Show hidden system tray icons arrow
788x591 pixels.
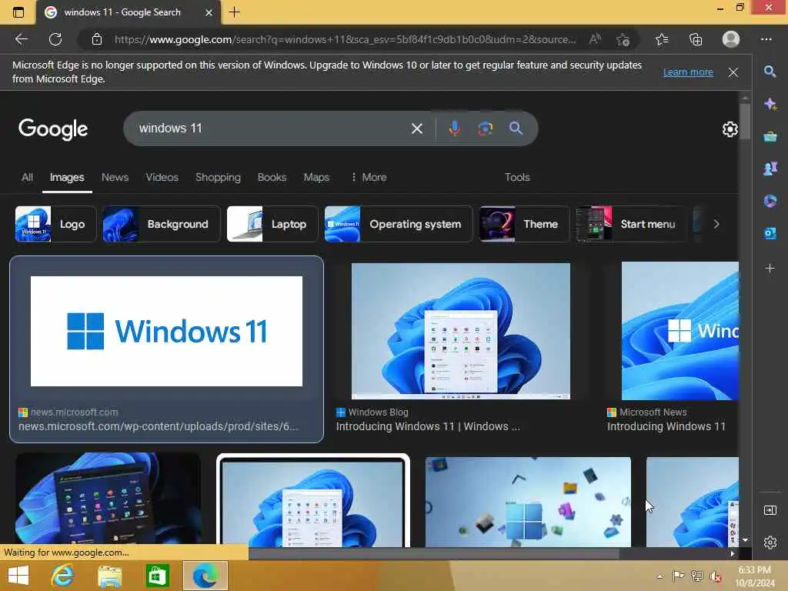[659, 576]
